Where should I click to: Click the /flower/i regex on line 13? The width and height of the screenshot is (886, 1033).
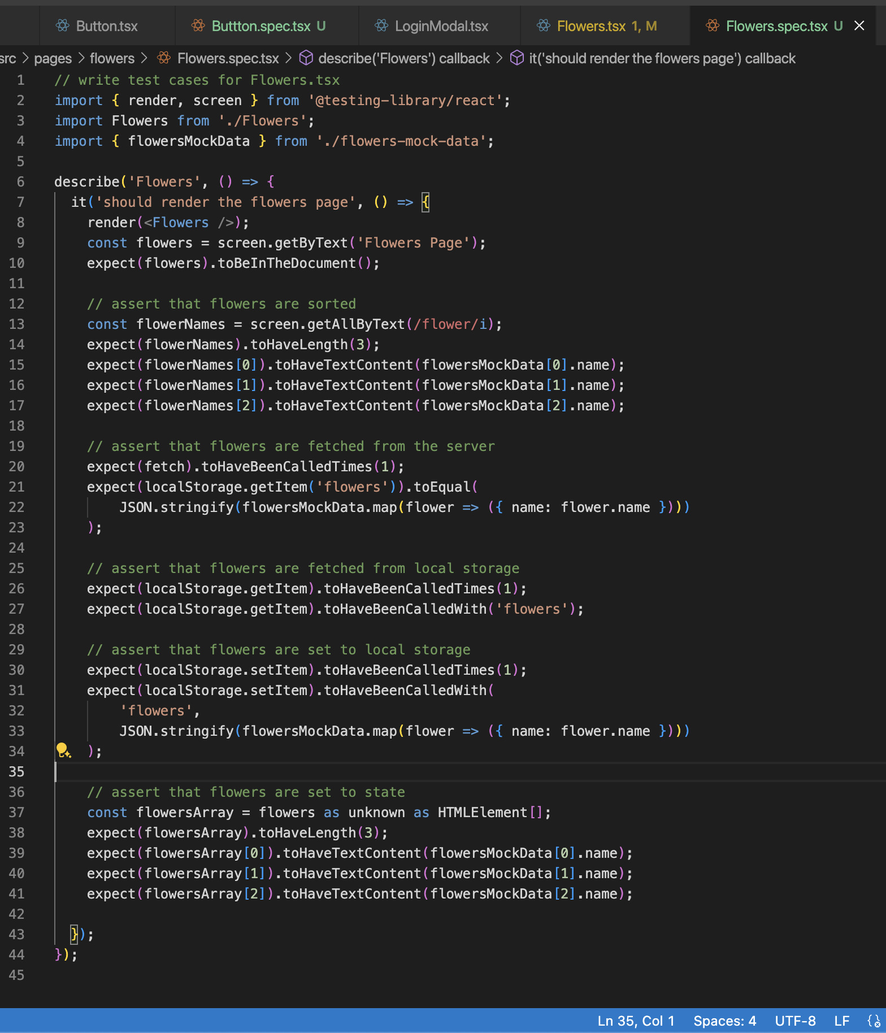[450, 324]
